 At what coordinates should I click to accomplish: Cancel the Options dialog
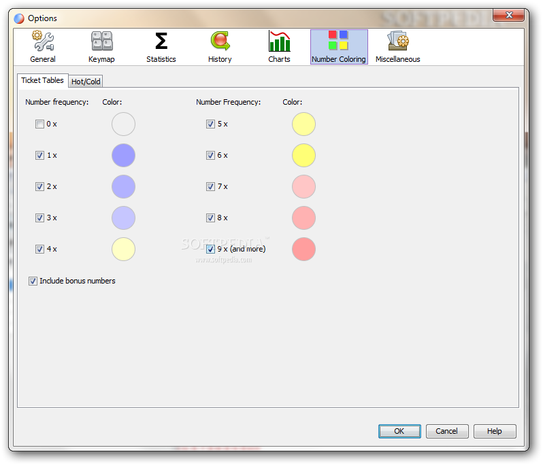click(447, 431)
